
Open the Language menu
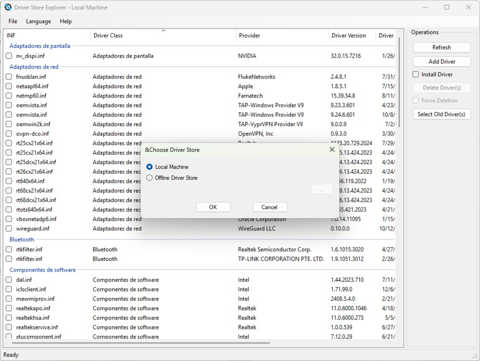[x=38, y=21]
